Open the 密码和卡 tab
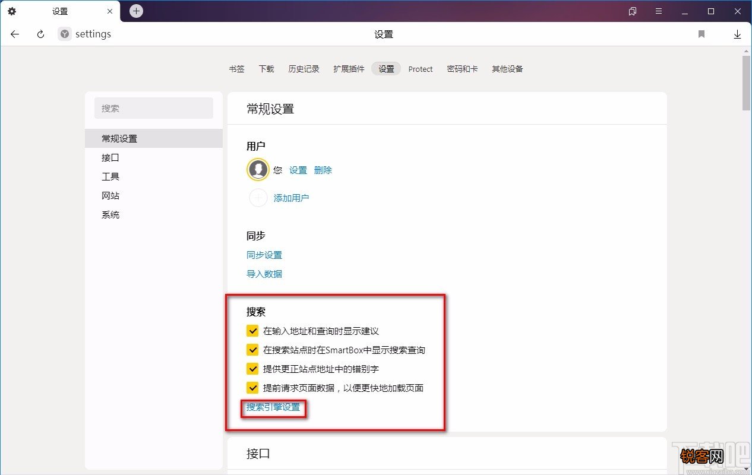 (462, 69)
